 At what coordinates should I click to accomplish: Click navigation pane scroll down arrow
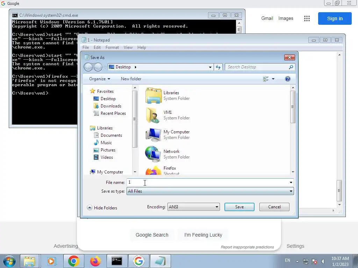click(x=135, y=172)
